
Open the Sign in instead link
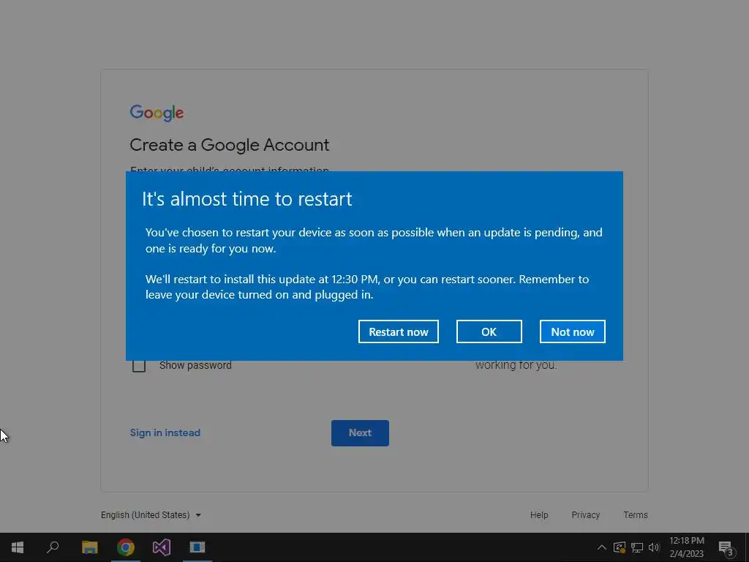(x=165, y=432)
